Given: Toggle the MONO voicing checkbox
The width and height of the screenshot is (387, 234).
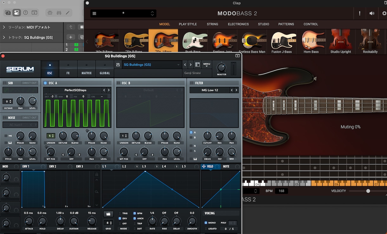Looking at the screenshot, I should click(x=206, y=223).
